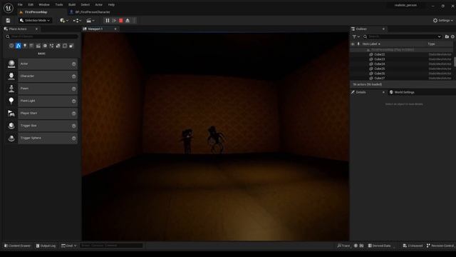Open the Build menu
Screen dimensions: 456x257
pyautogui.click(x=72, y=5)
